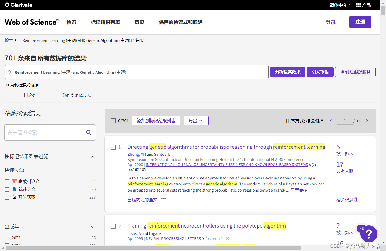Click the 注册 register button
The image size is (386, 251).
click(360, 22)
